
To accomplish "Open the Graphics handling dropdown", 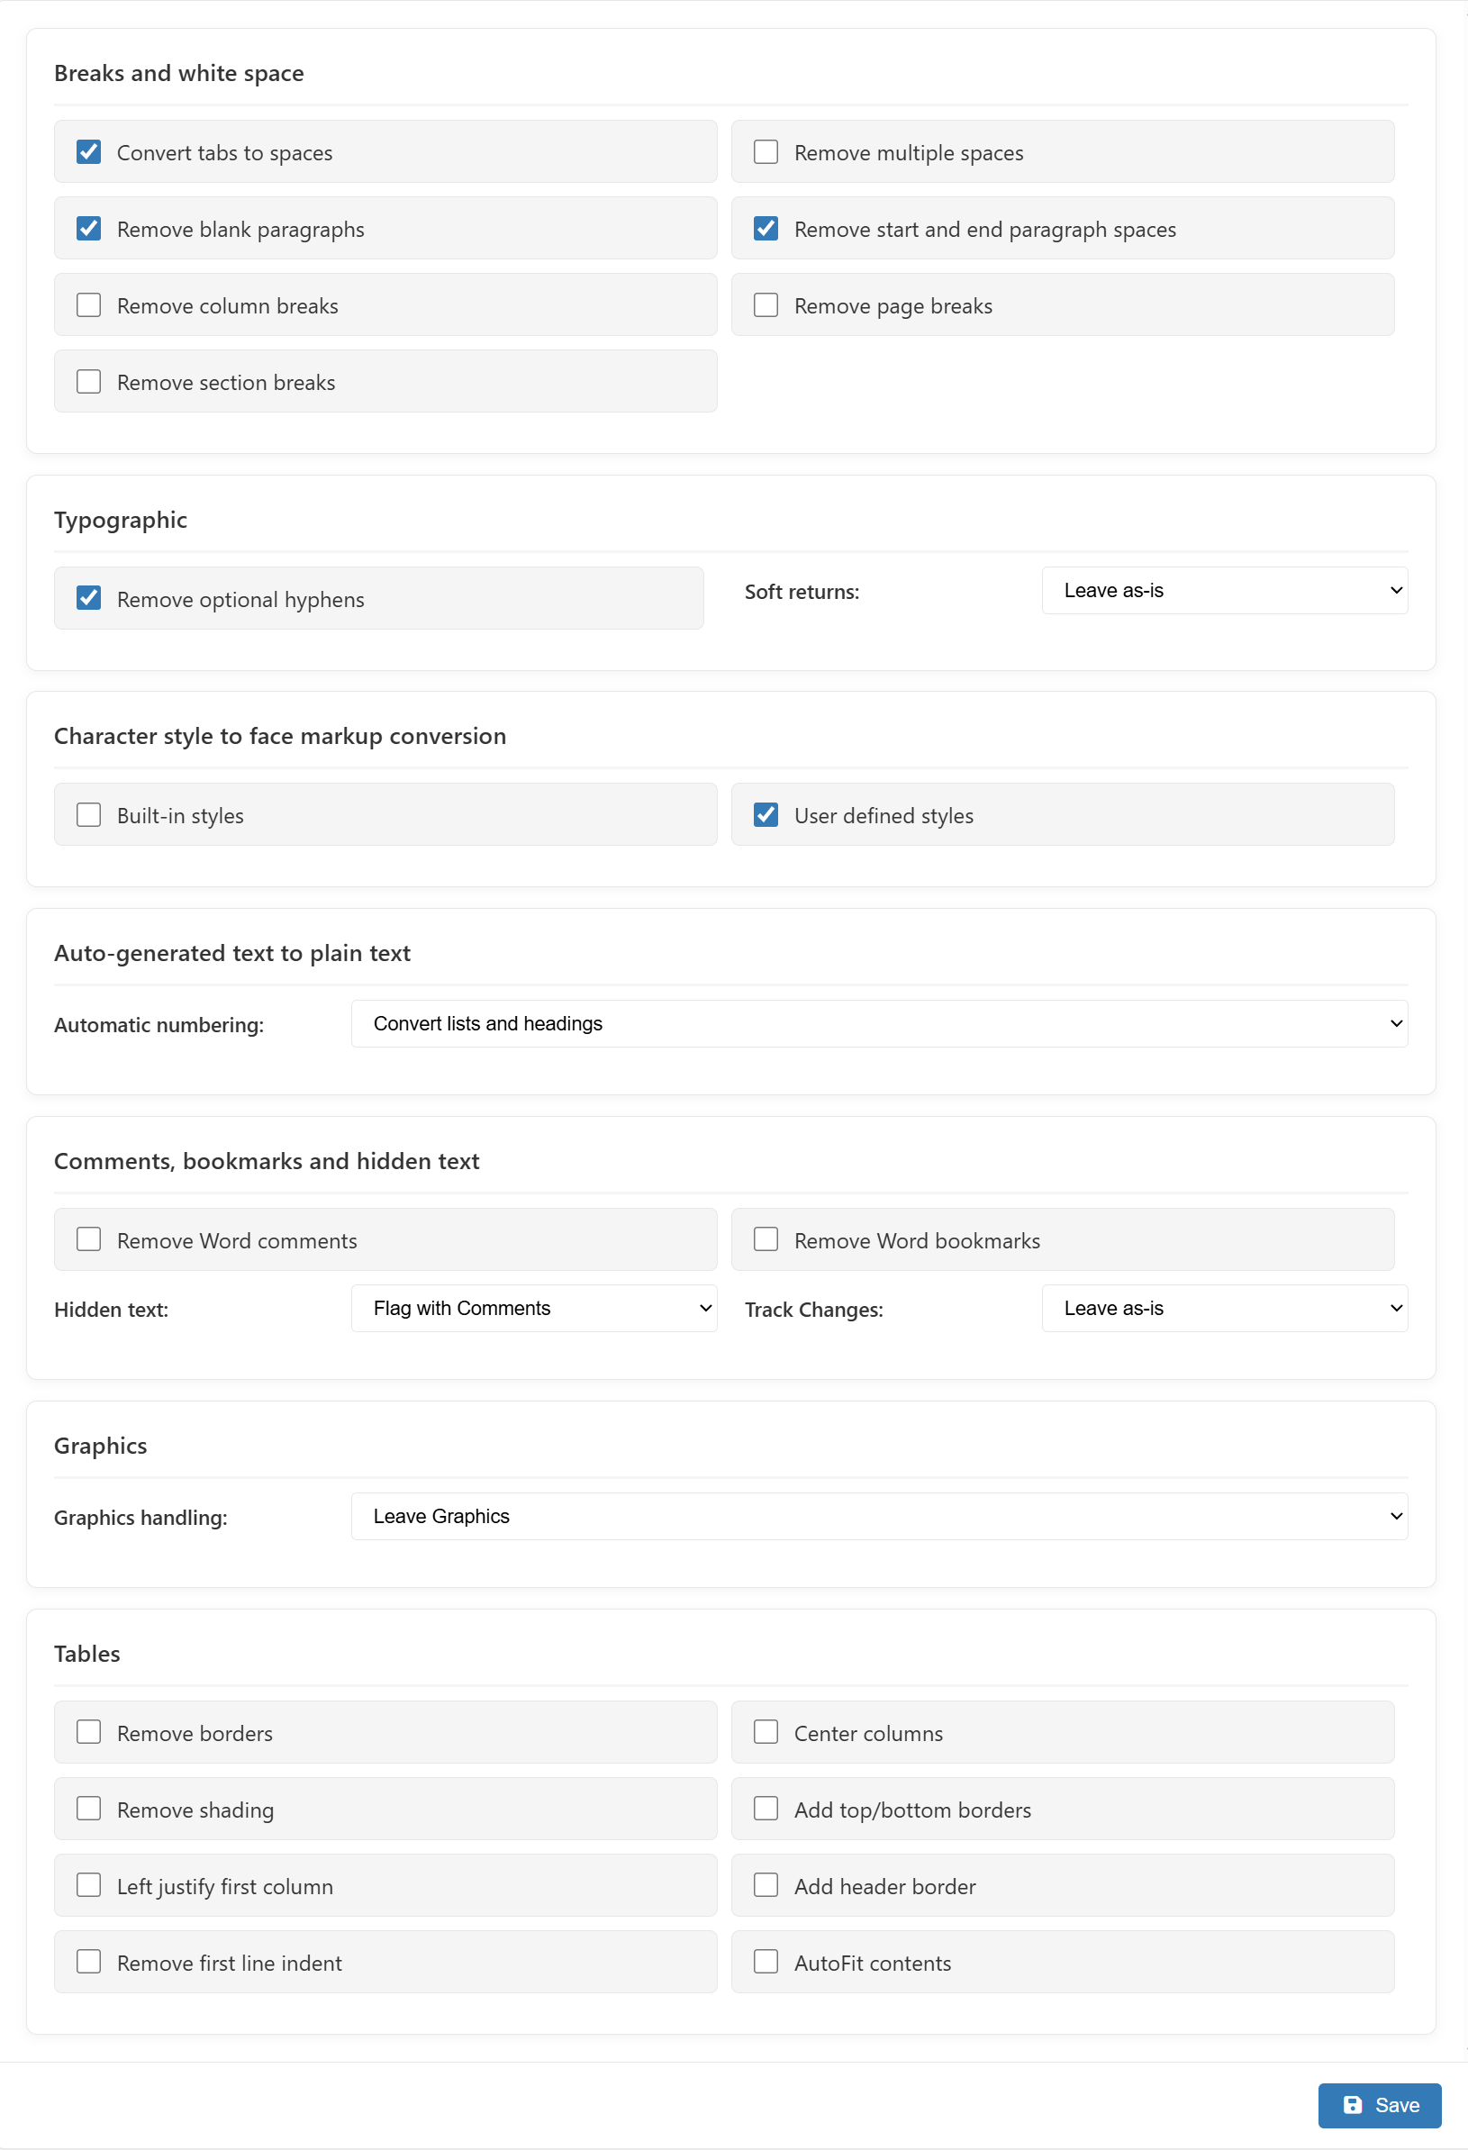I will [x=879, y=1516].
